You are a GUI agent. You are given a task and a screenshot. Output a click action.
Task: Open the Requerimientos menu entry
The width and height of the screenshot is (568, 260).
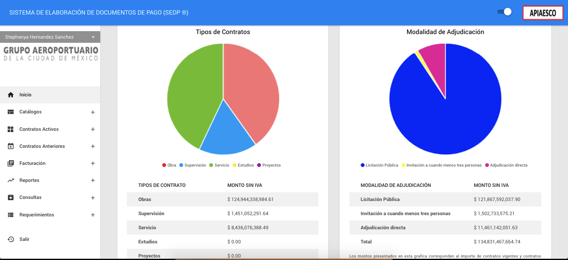point(37,215)
